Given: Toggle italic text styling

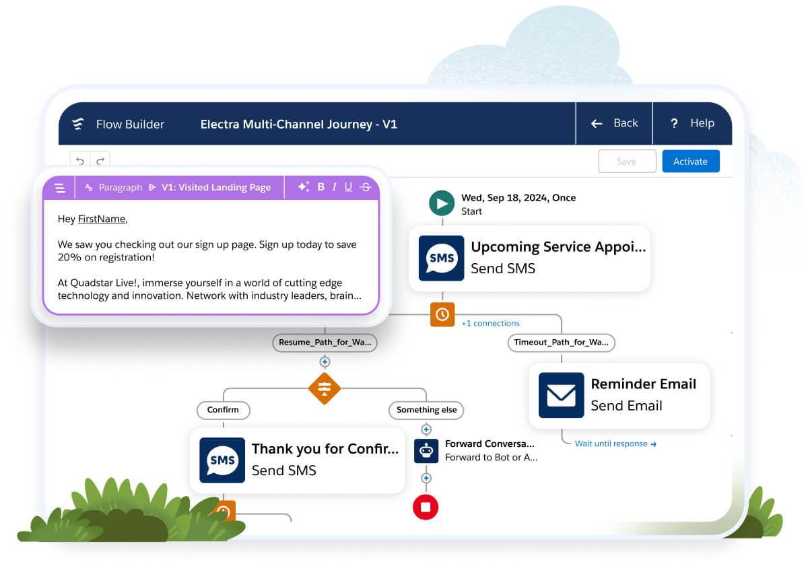Looking at the screenshot, I should click(x=335, y=187).
